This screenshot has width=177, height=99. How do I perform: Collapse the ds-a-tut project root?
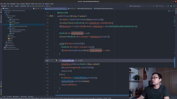pyautogui.click(x=3, y=11)
